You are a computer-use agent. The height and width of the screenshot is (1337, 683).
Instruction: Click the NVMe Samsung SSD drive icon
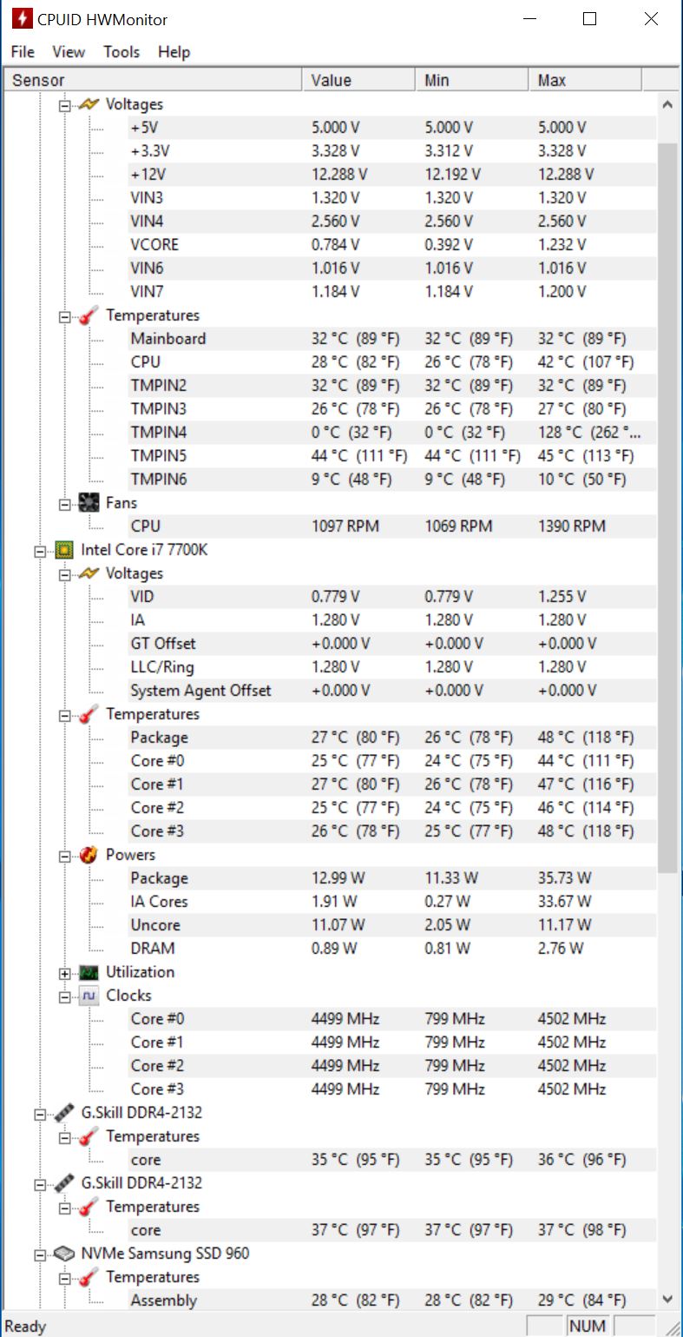tap(63, 1254)
